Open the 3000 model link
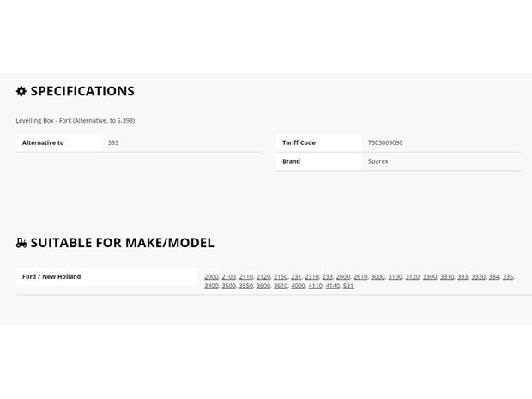Viewport: 532px width, 399px height. point(378,277)
